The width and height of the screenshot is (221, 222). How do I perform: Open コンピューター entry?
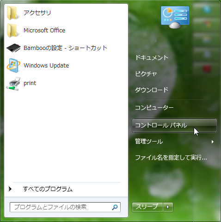[x=154, y=107]
